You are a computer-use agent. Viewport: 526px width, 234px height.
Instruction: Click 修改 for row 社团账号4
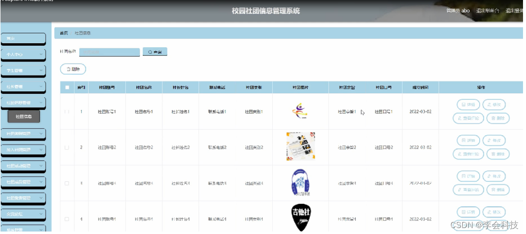click(494, 212)
